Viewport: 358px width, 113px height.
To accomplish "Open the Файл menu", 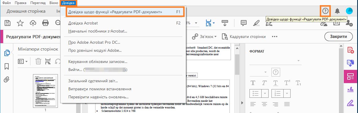I will point(7,3).
